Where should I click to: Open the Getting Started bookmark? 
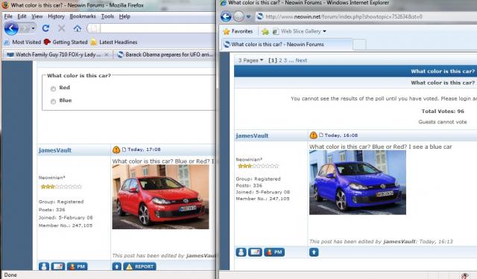pyautogui.click(x=66, y=42)
